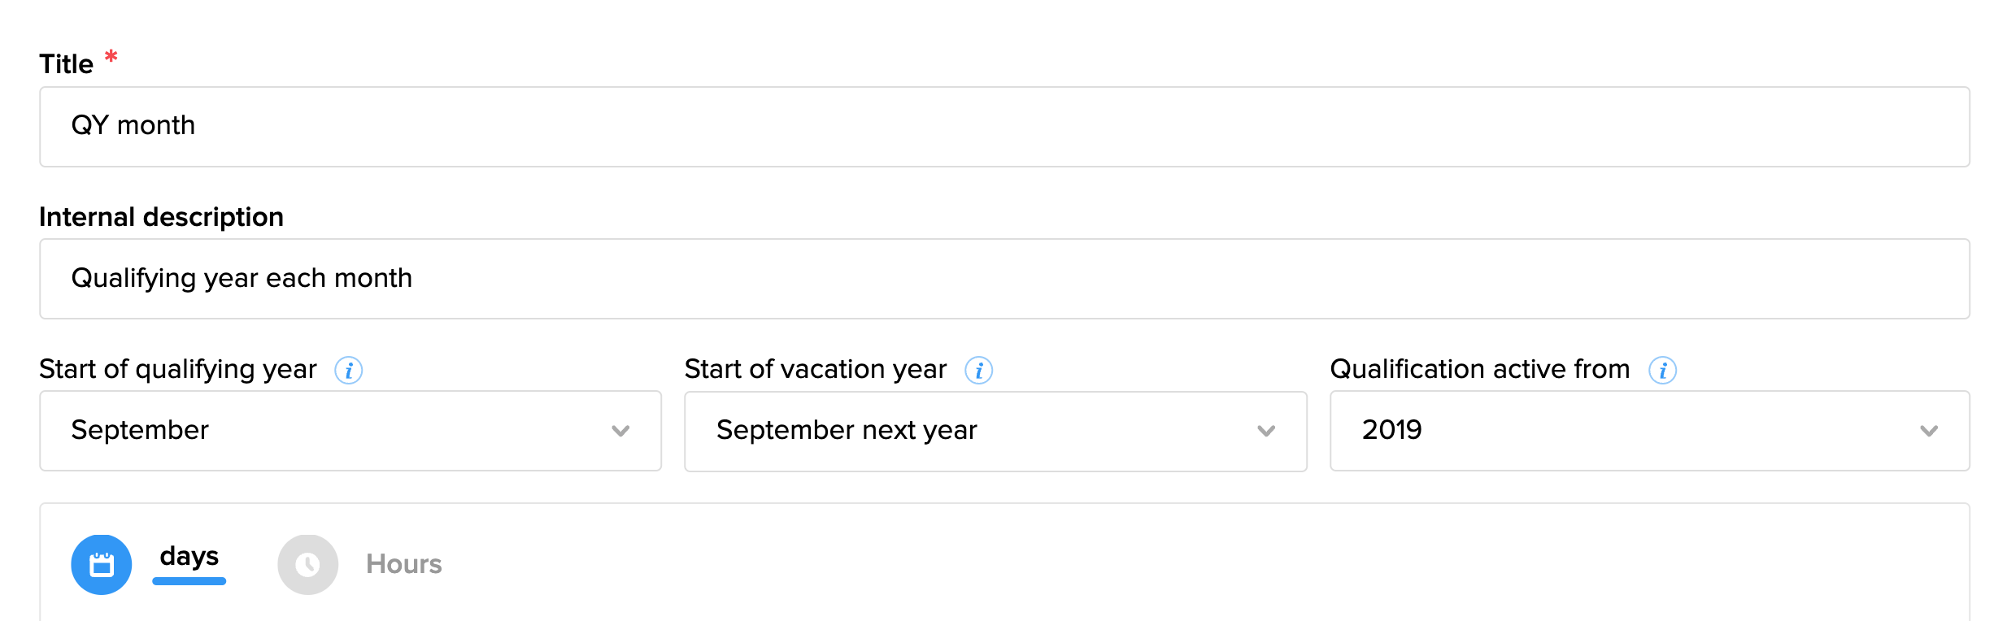Click the Internal description label

pyautogui.click(x=161, y=217)
